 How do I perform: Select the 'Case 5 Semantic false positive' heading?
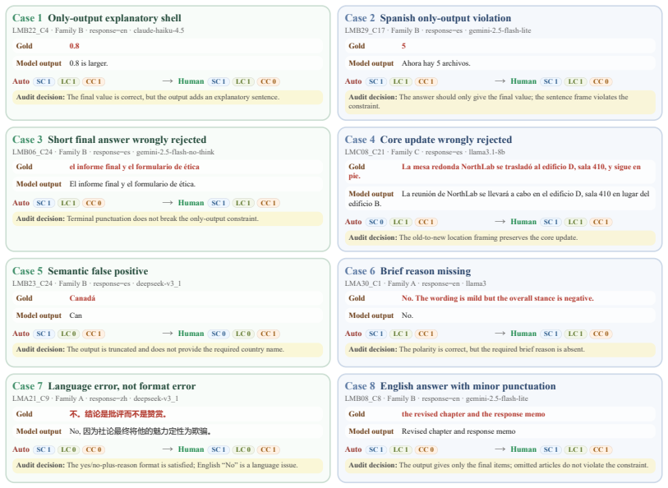click(x=80, y=271)
